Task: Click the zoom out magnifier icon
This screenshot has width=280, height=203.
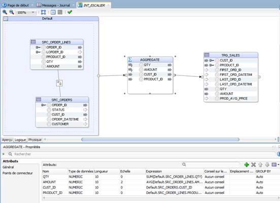Action: click(x=12, y=12)
